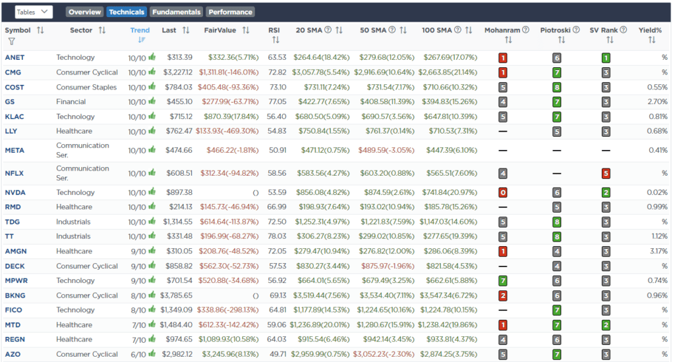
Task: Click the Trend column header text
Action: click(140, 30)
